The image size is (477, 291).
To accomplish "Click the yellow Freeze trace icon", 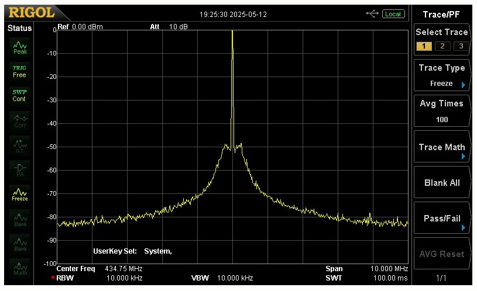I will (20, 194).
